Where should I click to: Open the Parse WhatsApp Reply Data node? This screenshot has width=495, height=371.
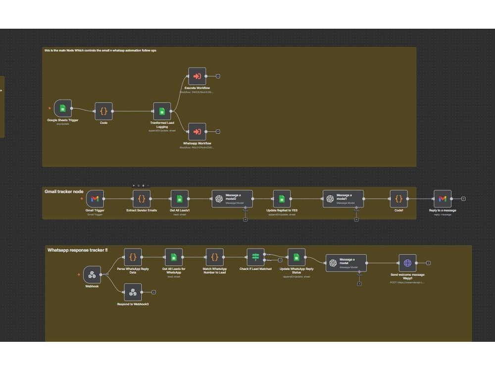click(x=133, y=257)
